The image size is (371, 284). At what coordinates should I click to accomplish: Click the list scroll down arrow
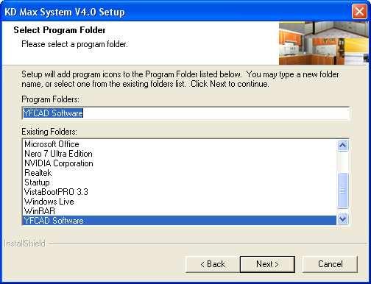coord(342,219)
